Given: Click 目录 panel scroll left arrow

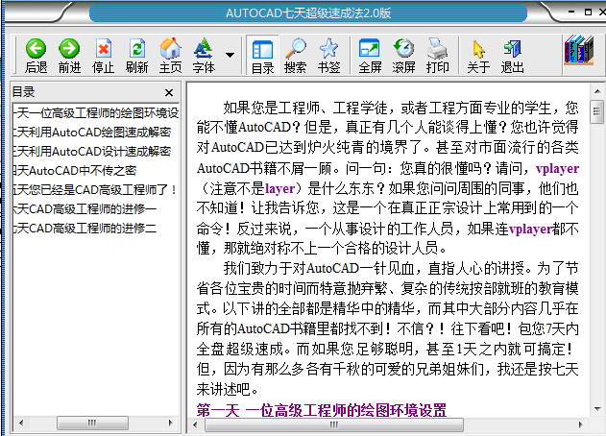Looking at the screenshot, I should coord(21,423).
